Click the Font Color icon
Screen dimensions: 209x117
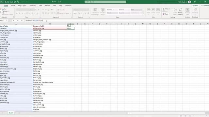[x=37, y=13]
